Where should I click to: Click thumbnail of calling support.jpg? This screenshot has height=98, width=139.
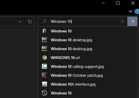[44, 66]
